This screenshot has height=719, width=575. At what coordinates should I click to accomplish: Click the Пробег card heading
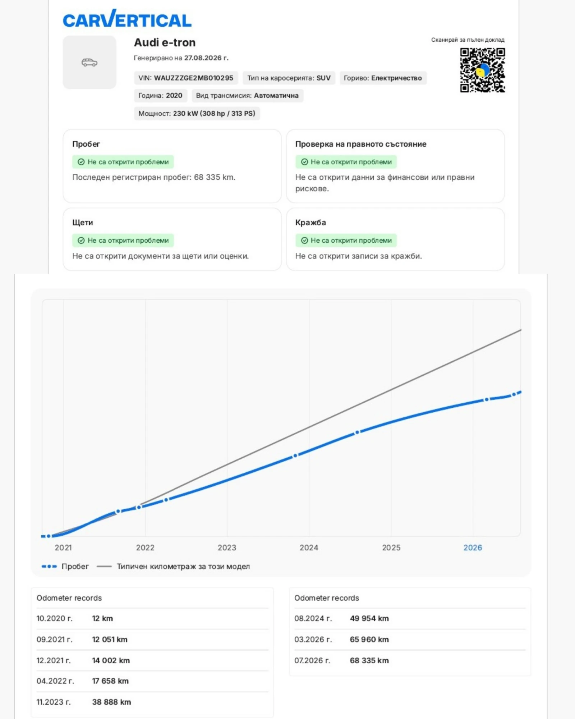click(x=86, y=144)
